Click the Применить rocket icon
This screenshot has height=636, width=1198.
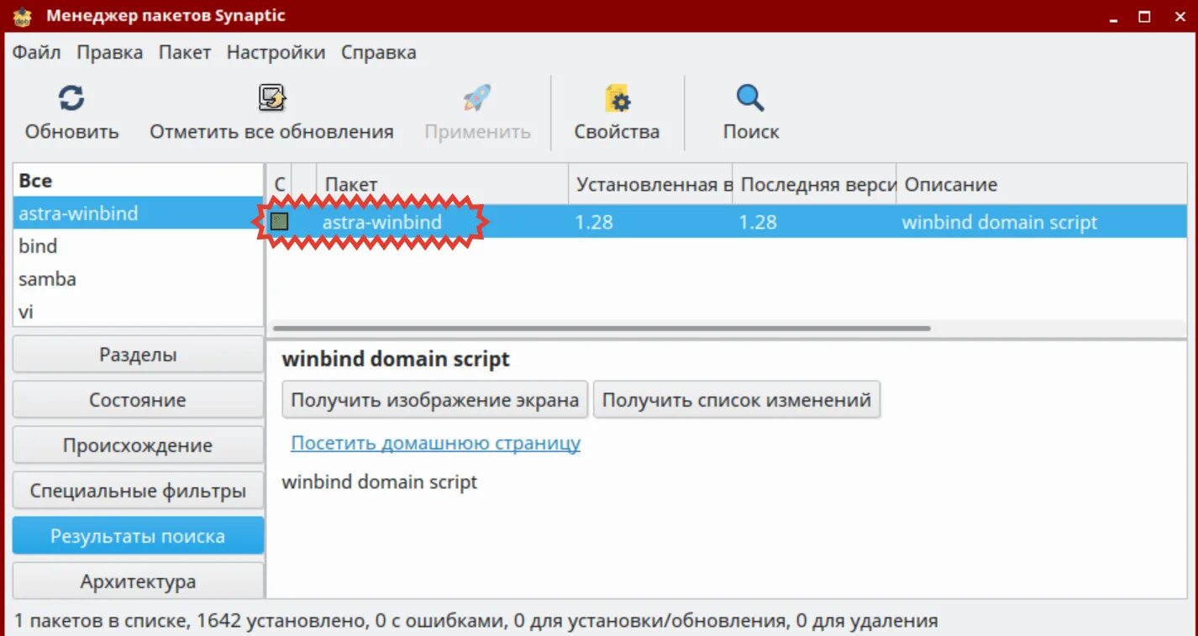pyautogui.click(x=477, y=99)
